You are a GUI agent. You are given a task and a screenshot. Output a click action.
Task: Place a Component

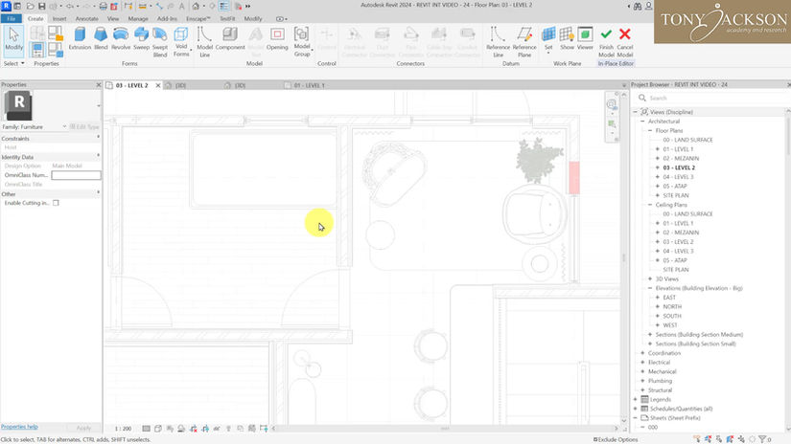coord(230,39)
